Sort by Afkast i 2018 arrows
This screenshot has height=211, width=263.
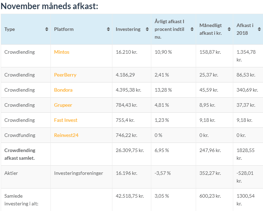pos(259,29)
